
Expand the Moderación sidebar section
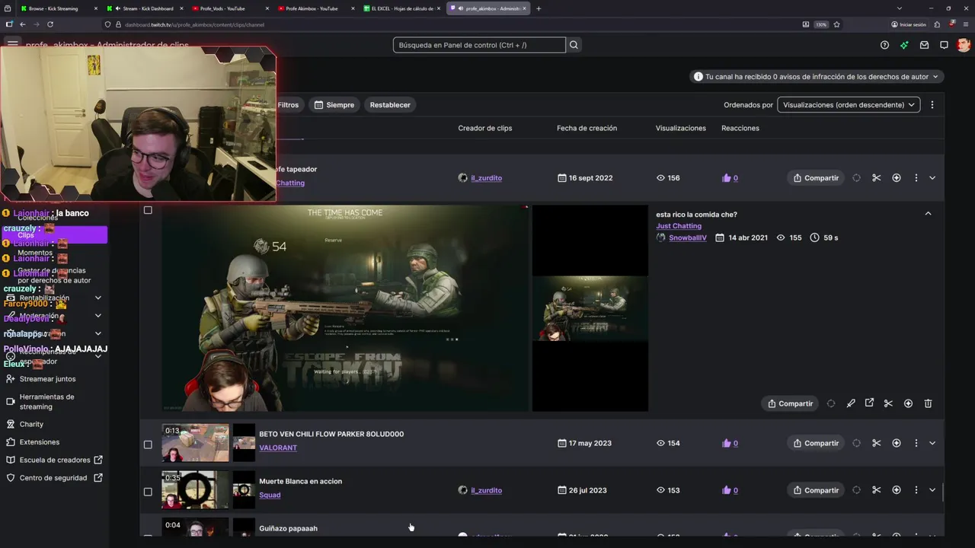pyautogui.click(x=97, y=315)
